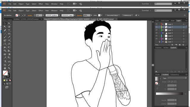The image size is (190, 107).
Task: Select the Hand tool
Action: pyautogui.click(x=5, y=68)
